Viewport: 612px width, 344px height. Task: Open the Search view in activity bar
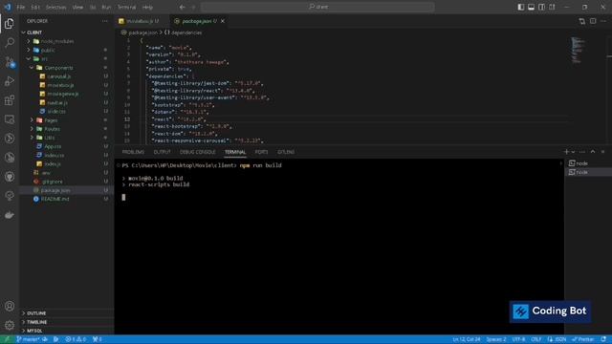pyautogui.click(x=10, y=42)
